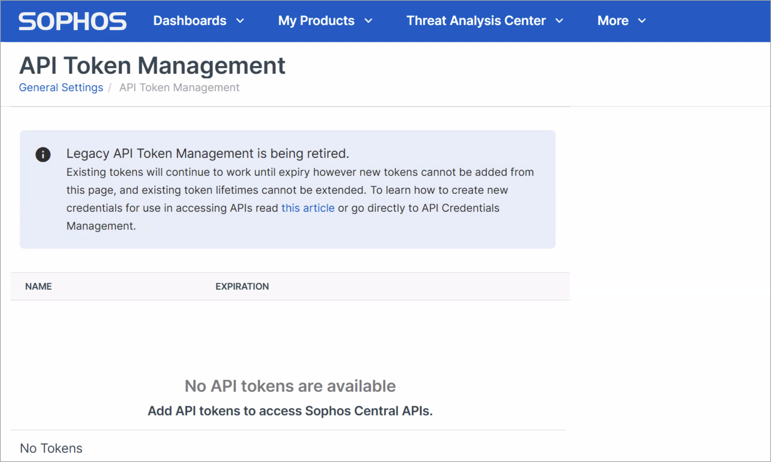Click the info icon in retirement notice
The width and height of the screenshot is (771, 462).
[43, 155]
